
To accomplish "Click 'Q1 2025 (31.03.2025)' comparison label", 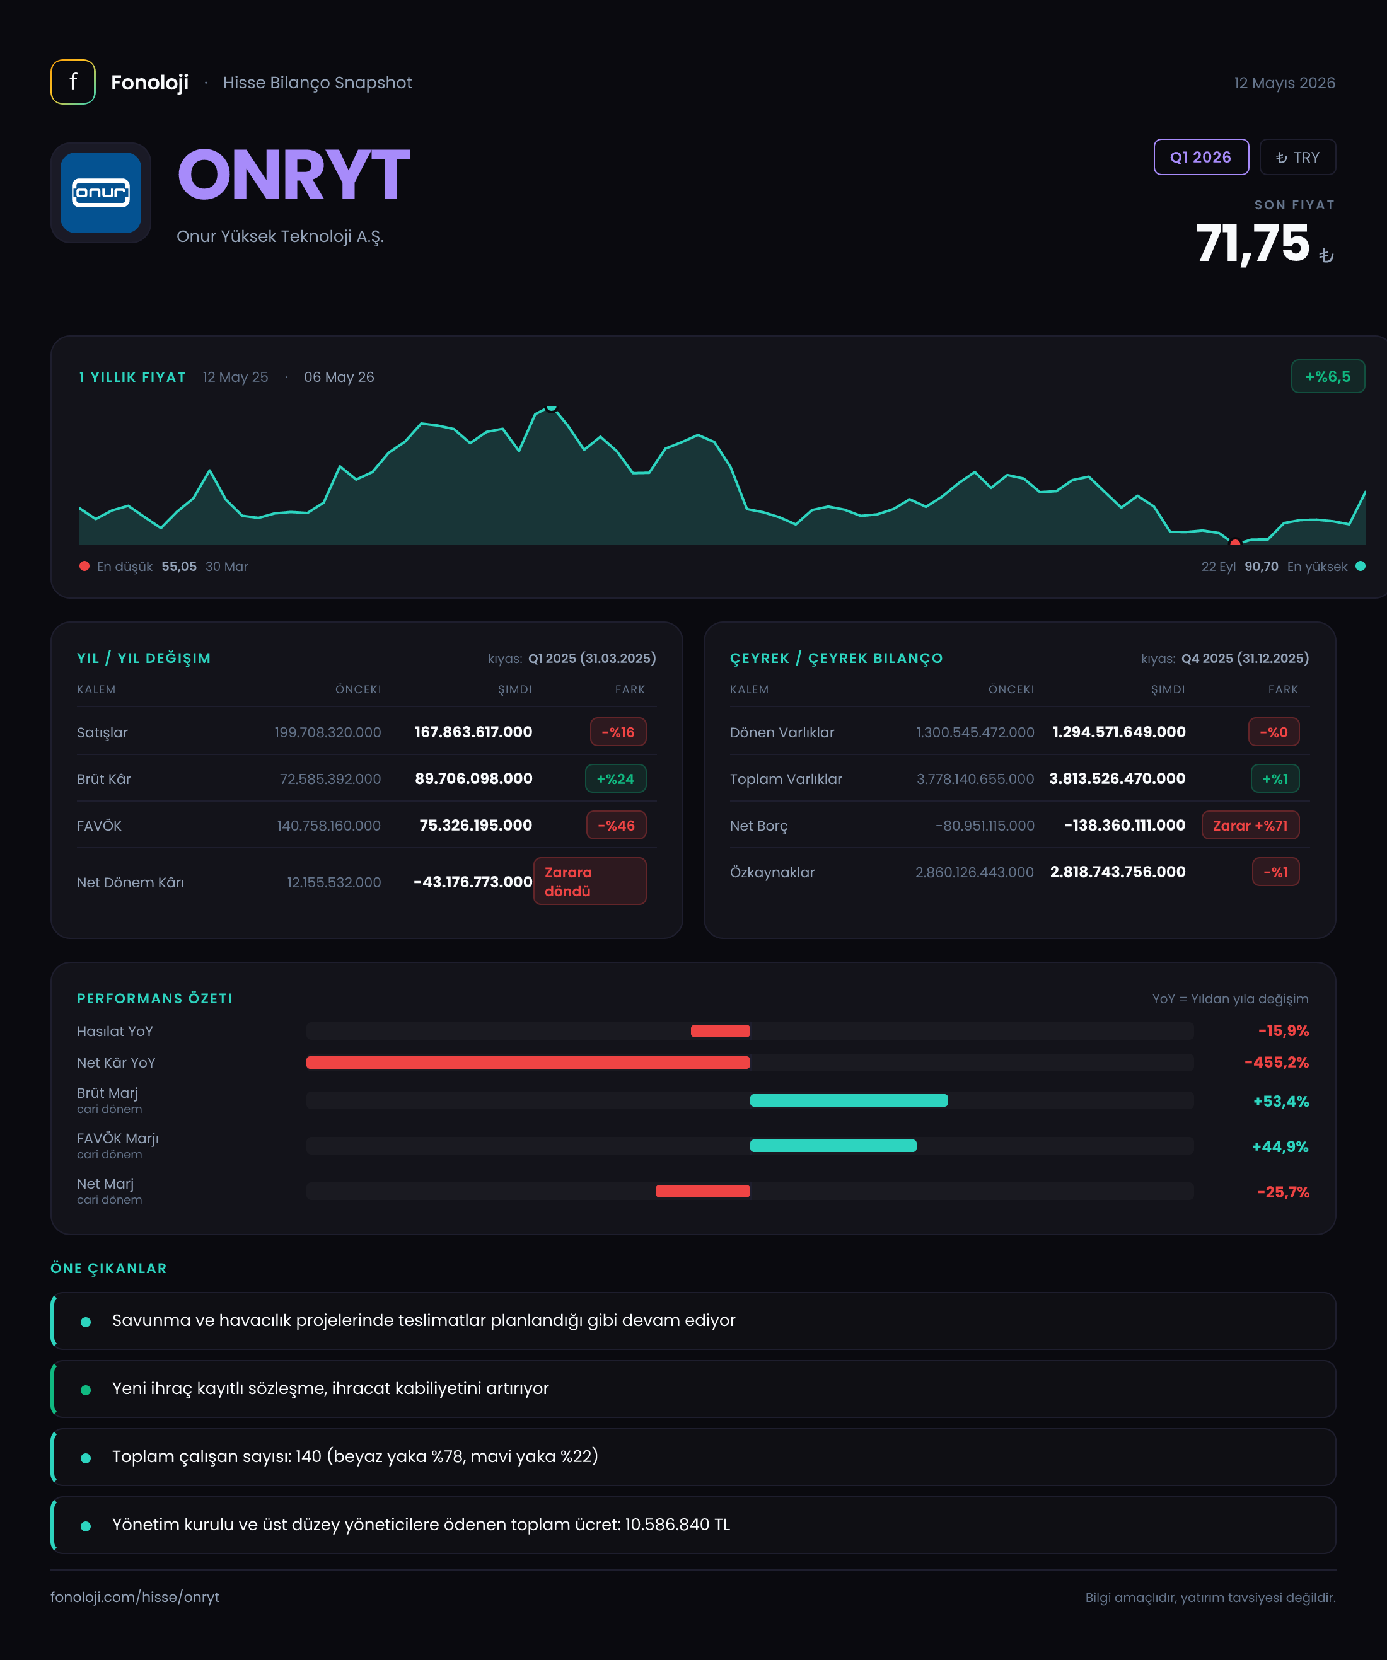I will (591, 659).
